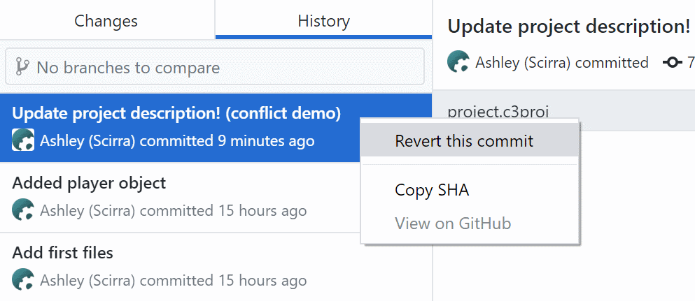Click the commit SHA icon in details header
This screenshot has width=695, height=301.
pyautogui.click(x=673, y=63)
